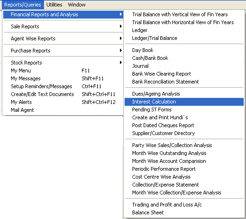Expand the Purchase Reports submenu

tap(63, 51)
